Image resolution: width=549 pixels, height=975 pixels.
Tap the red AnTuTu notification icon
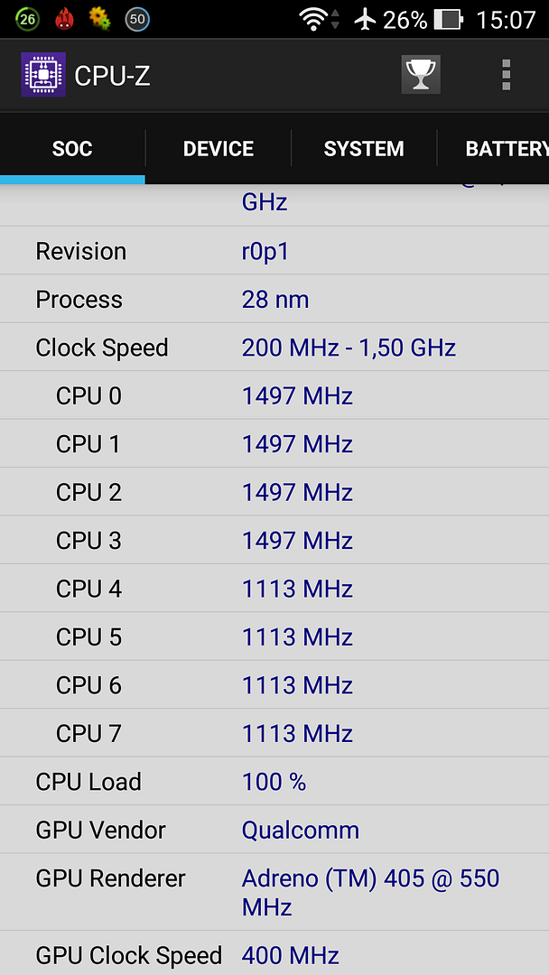pyautogui.click(x=64, y=19)
